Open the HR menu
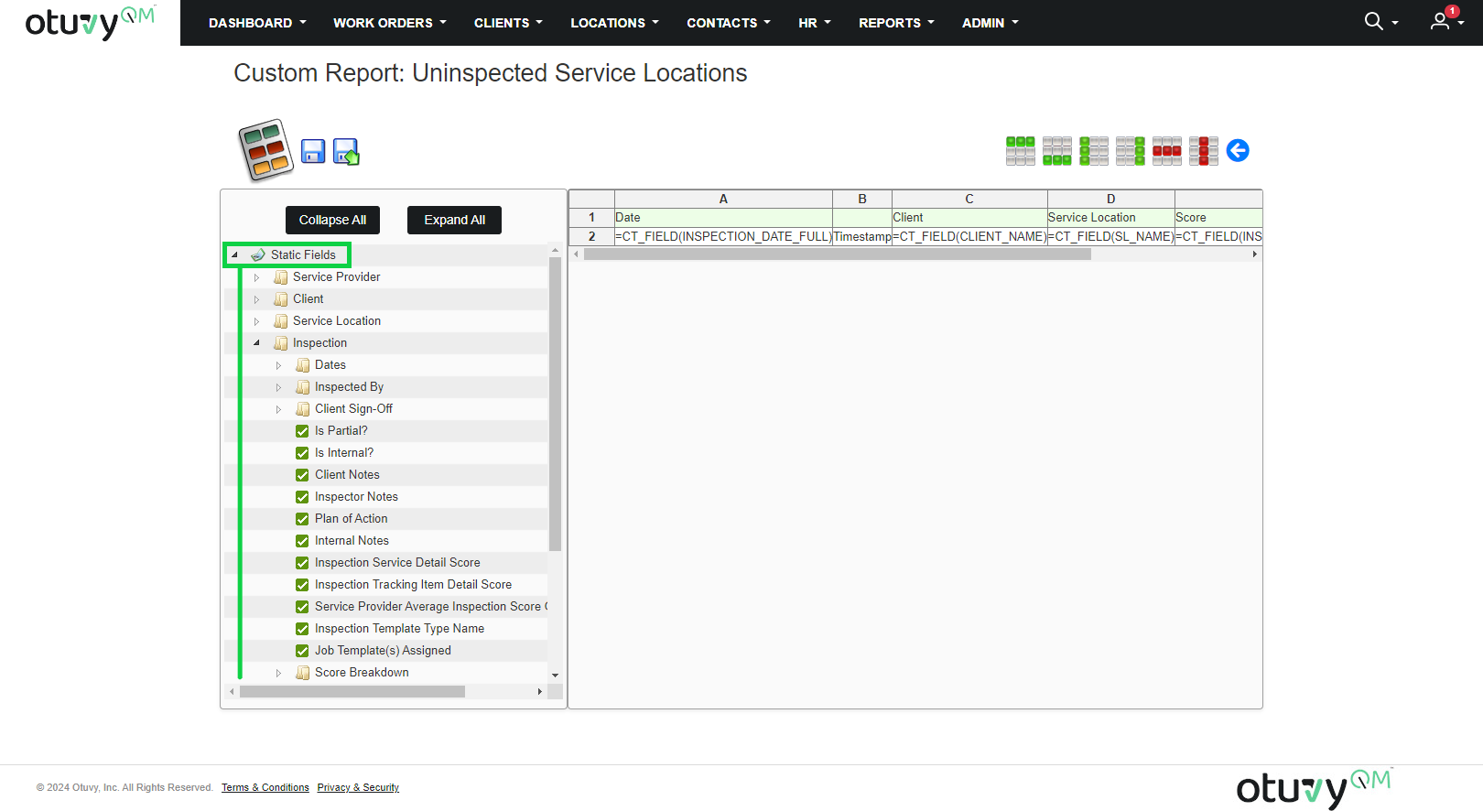 click(x=815, y=23)
